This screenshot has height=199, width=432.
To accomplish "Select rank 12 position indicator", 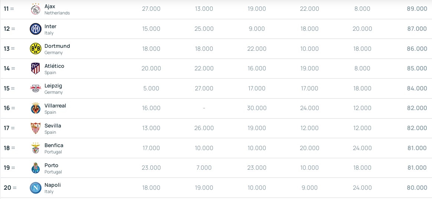I will click(x=9, y=29).
